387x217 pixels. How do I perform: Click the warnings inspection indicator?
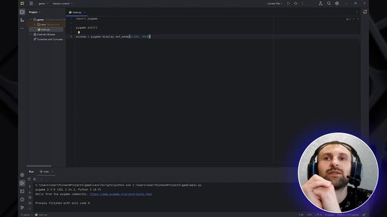pos(348,19)
